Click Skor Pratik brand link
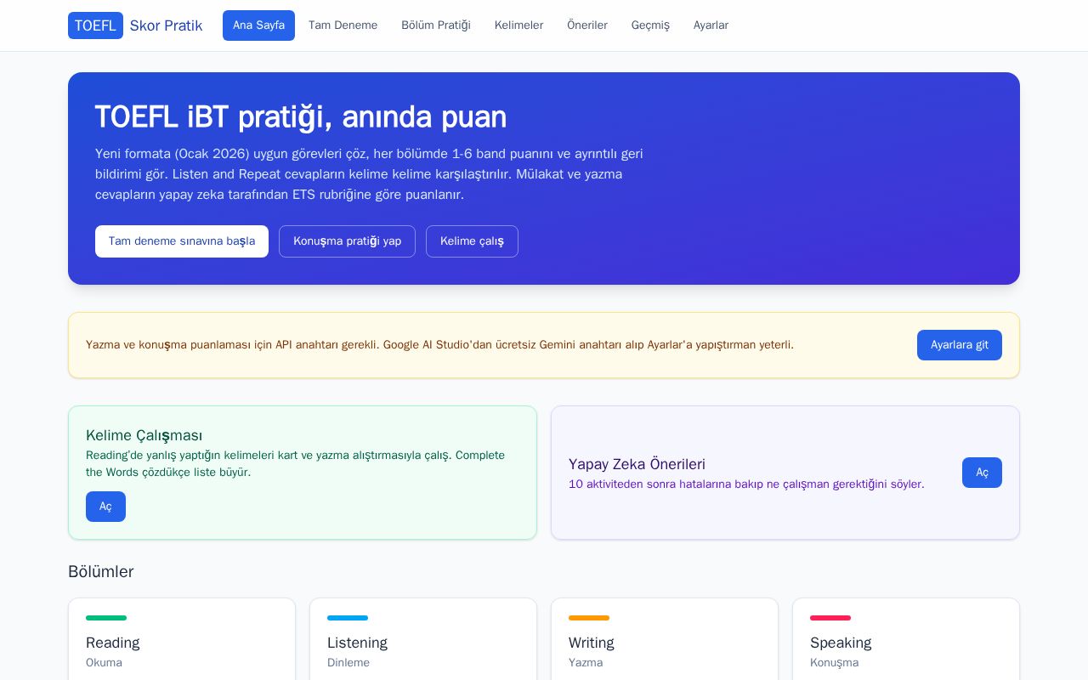The image size is (1088, 680). pyautogui.click(x=166, y=25)
